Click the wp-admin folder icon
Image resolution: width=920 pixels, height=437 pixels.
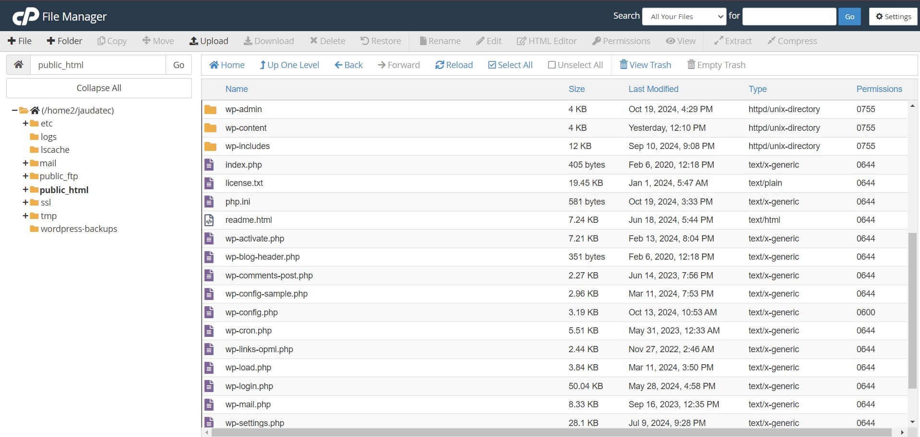click(x=210, y=109)
